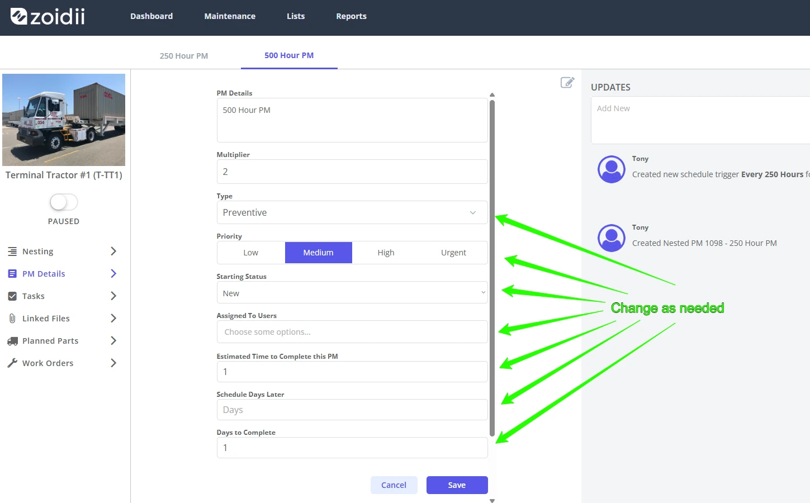This screenshot has width=810, height=503.
Task: Click the Work Orders wrench icon
Action: [12, 363]
